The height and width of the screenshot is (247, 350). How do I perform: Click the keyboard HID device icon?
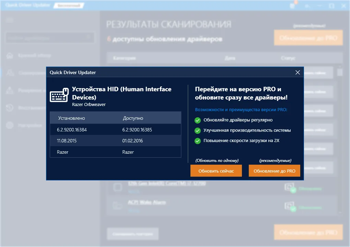59,95
